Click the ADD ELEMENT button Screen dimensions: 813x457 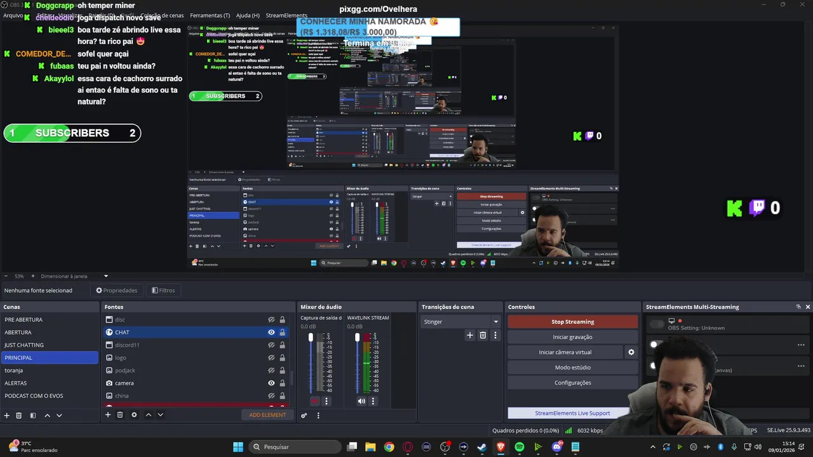point(267,414)
